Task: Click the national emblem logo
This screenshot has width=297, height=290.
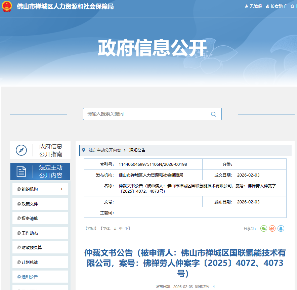Action: [x=7, y=6]
